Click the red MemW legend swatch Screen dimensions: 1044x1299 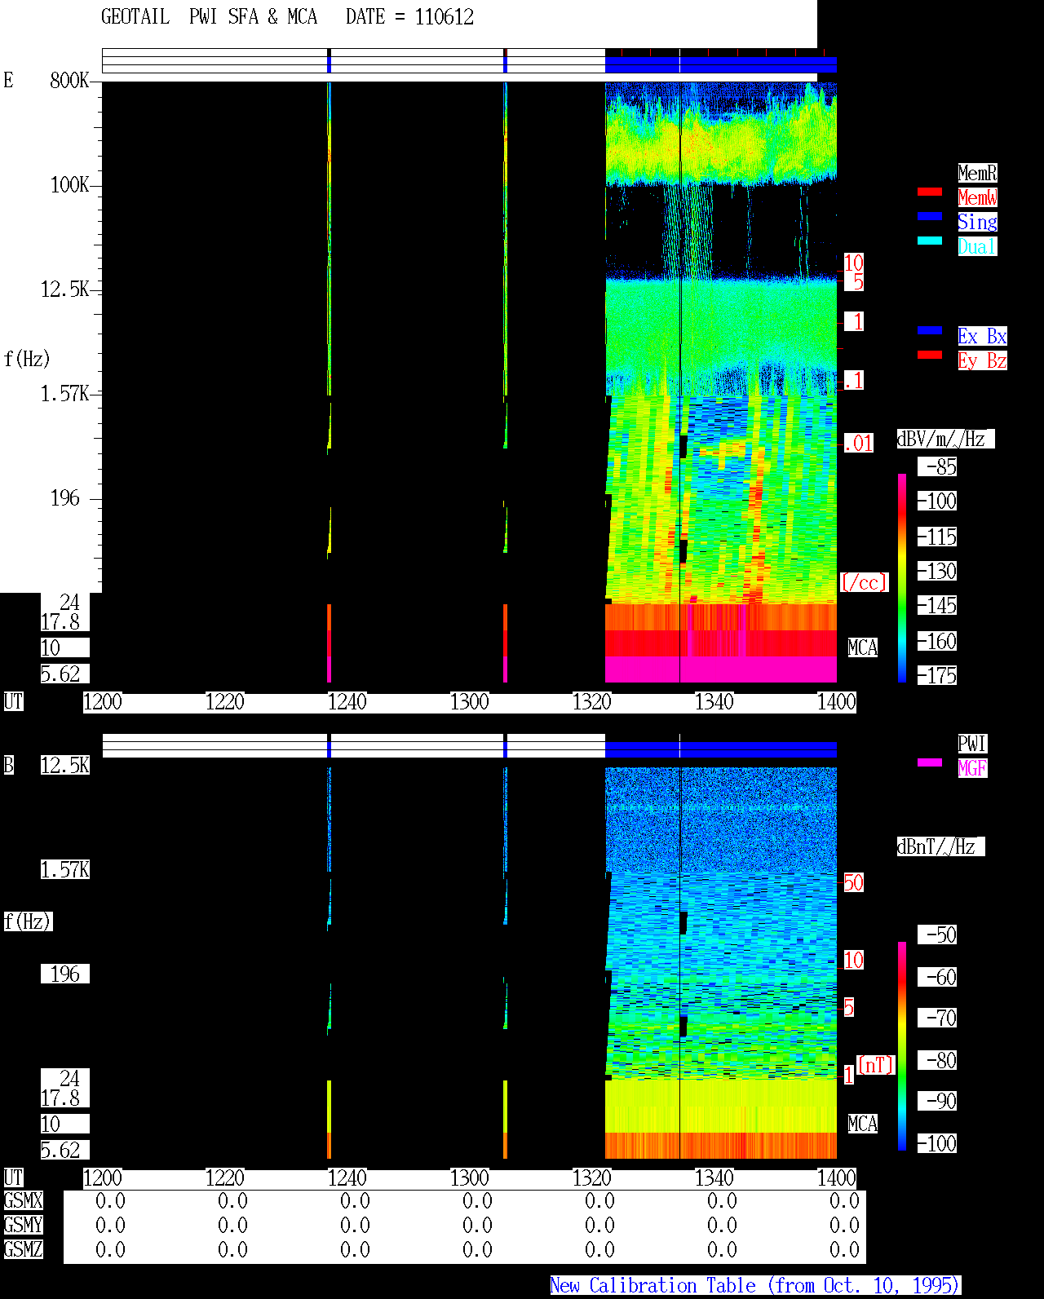930,192
